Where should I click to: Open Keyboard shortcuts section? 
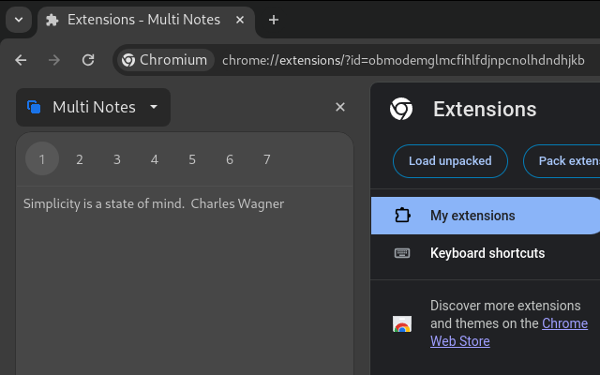(486, 253)
